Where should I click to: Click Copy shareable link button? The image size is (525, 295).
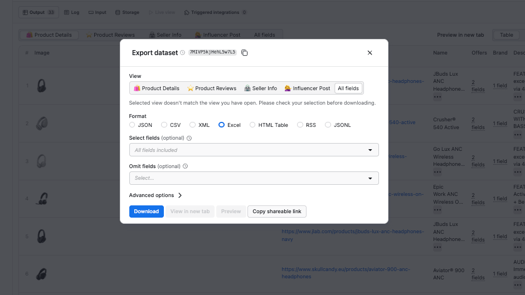click(277, 212)
